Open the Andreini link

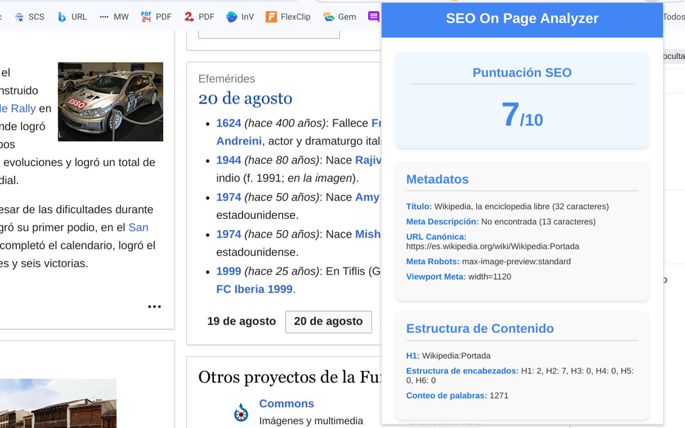pyautogui.click(x=239, y=141)
